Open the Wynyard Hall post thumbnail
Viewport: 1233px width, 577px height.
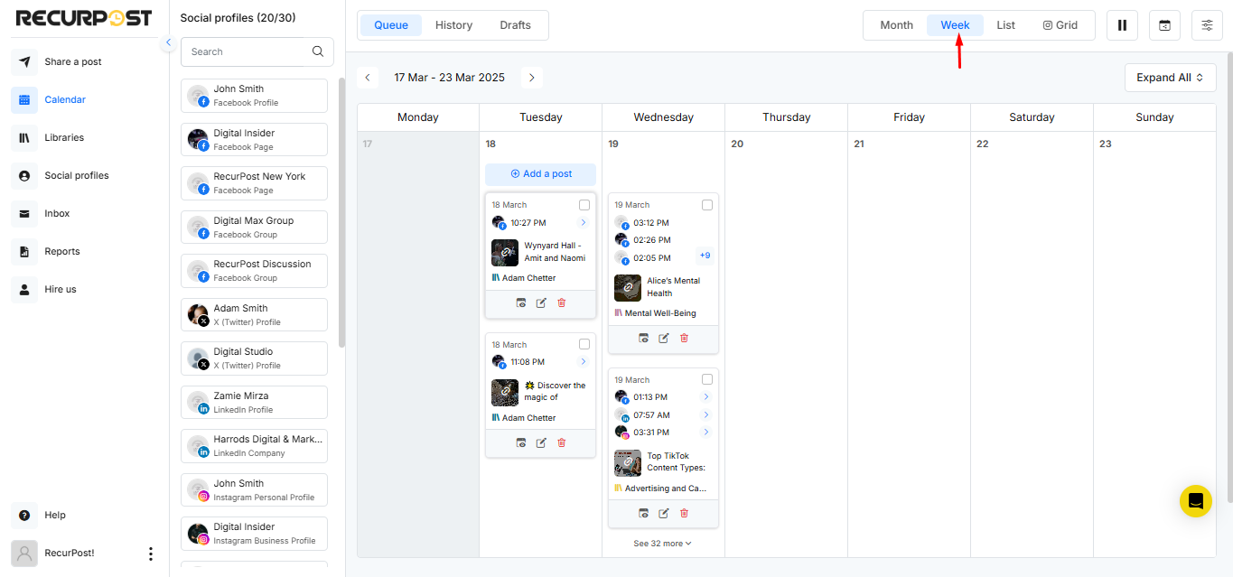coord(505,252)
